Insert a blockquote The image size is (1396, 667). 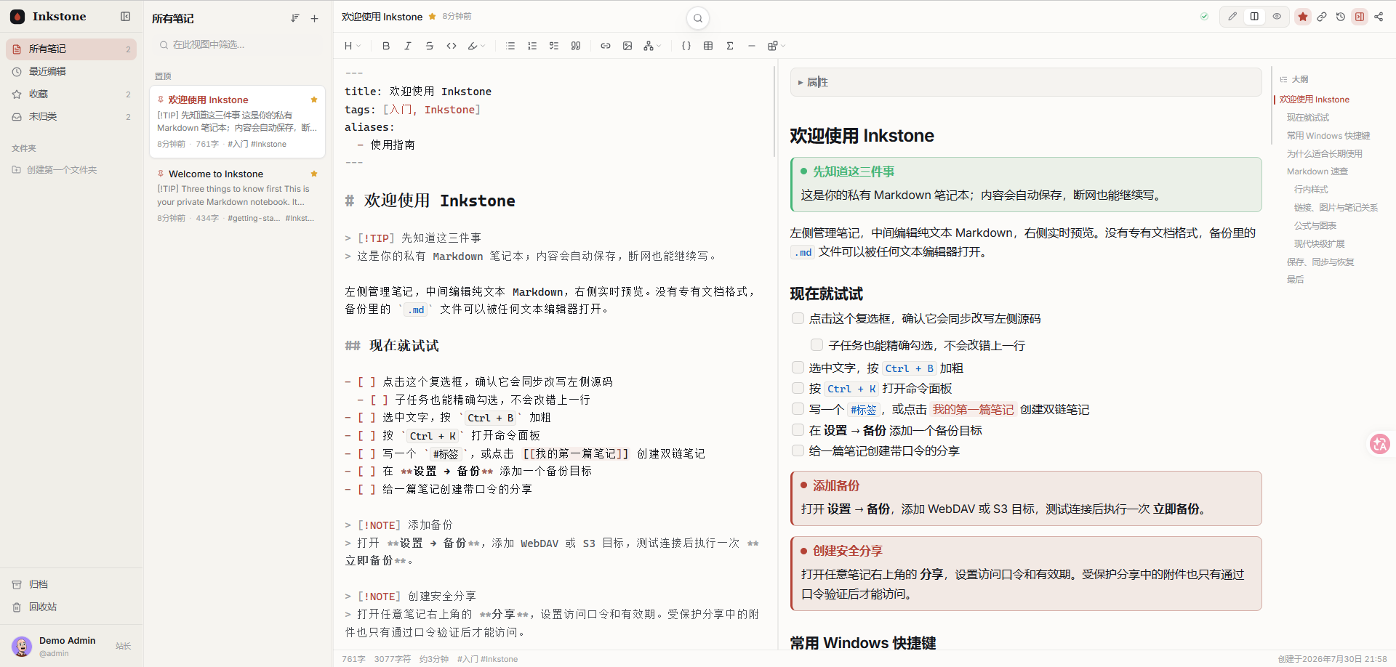point(576,46)
